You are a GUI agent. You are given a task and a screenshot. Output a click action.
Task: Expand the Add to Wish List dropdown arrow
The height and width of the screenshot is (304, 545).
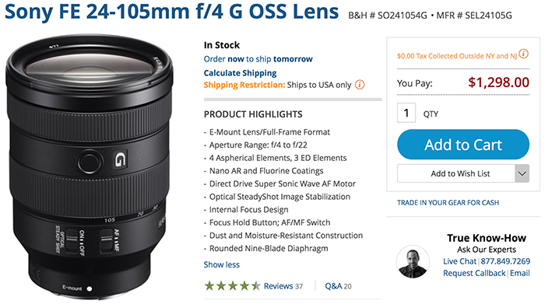pyautogui.click(x=522, y=173)
